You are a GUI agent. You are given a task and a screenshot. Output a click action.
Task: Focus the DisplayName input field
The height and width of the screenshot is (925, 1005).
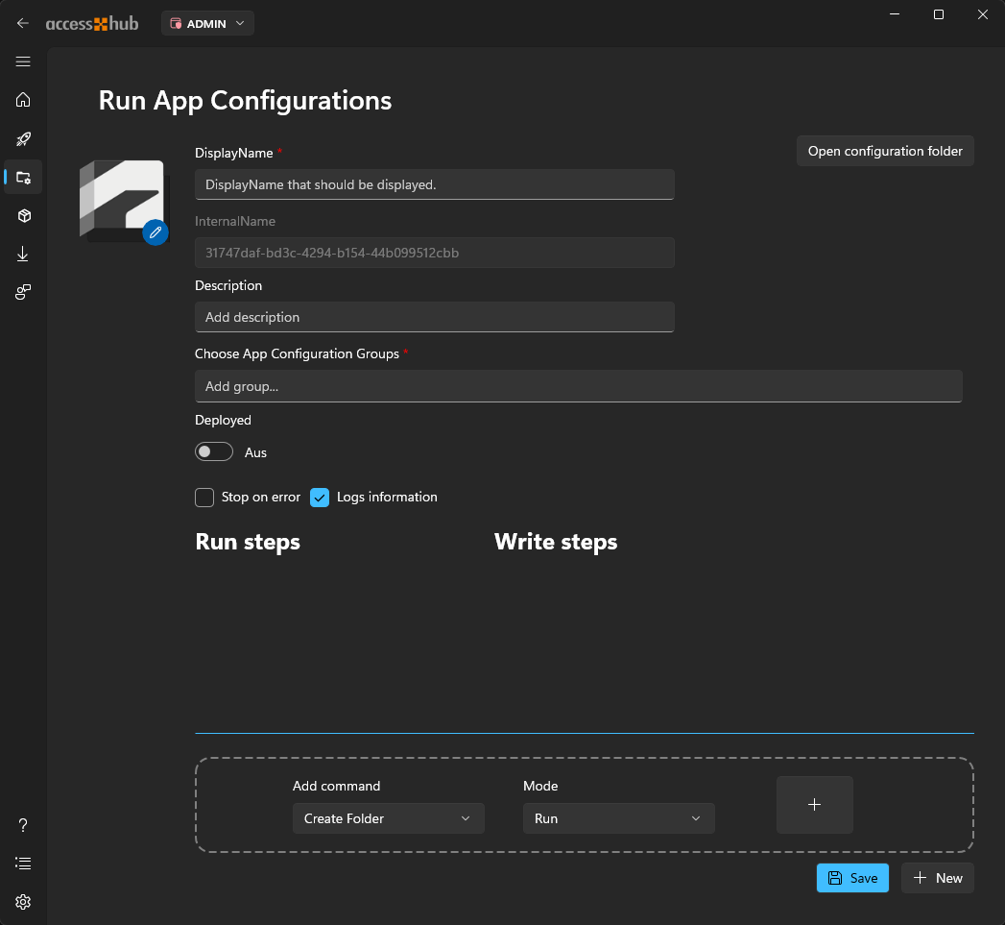[435, 184]
